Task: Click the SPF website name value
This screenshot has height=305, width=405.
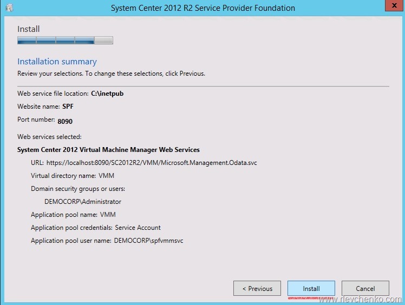Action: [x=68, y=107]
